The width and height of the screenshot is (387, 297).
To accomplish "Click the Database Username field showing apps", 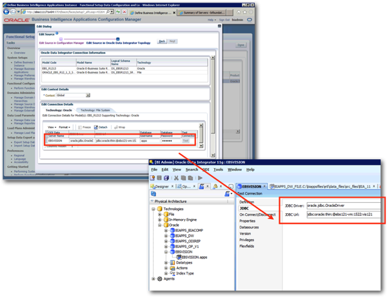I will (150, 140).
